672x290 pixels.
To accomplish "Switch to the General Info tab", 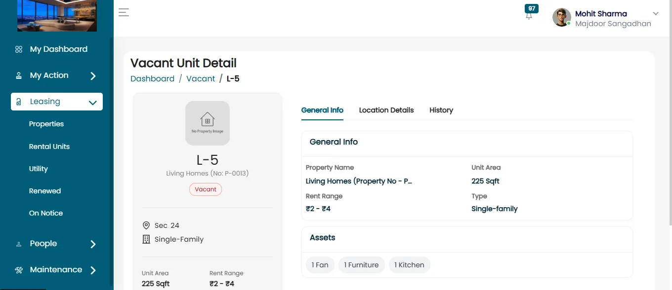I will (x=322, y=110).
